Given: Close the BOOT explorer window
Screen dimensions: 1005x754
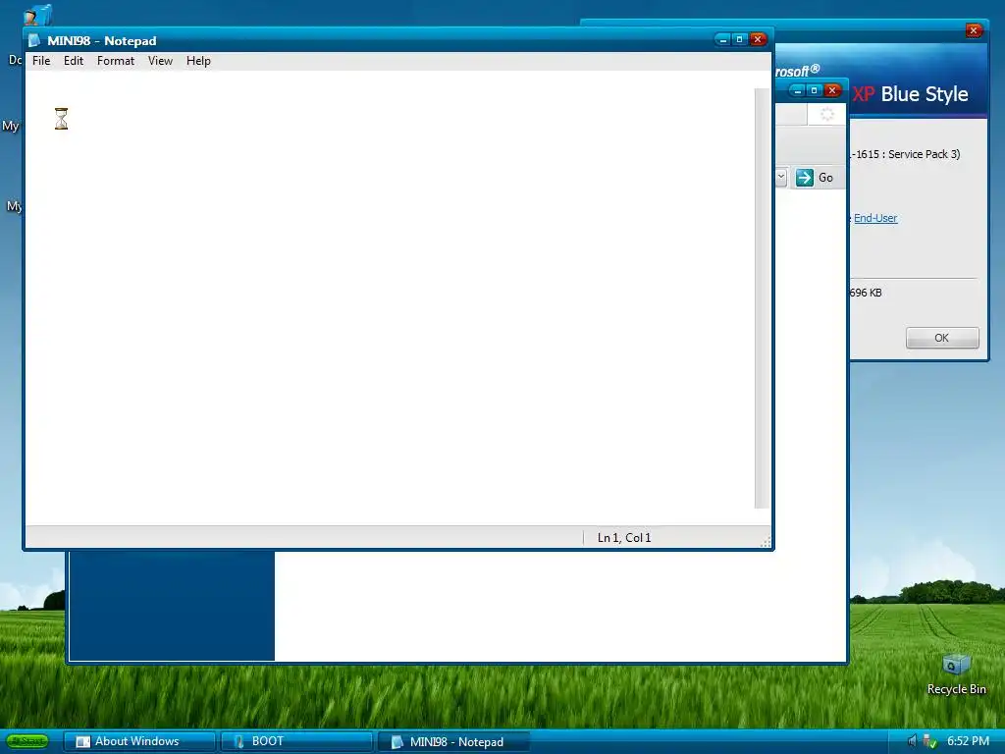Looking at the screenshot, I should point(832,90).
